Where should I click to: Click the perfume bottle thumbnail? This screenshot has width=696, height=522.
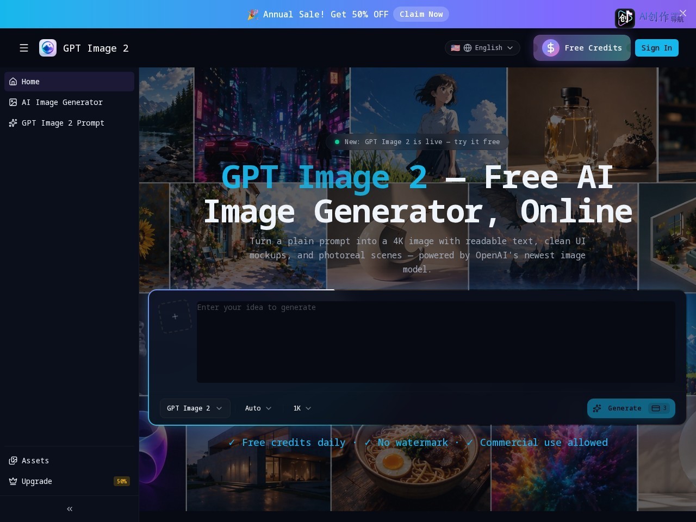coord(582,124)
